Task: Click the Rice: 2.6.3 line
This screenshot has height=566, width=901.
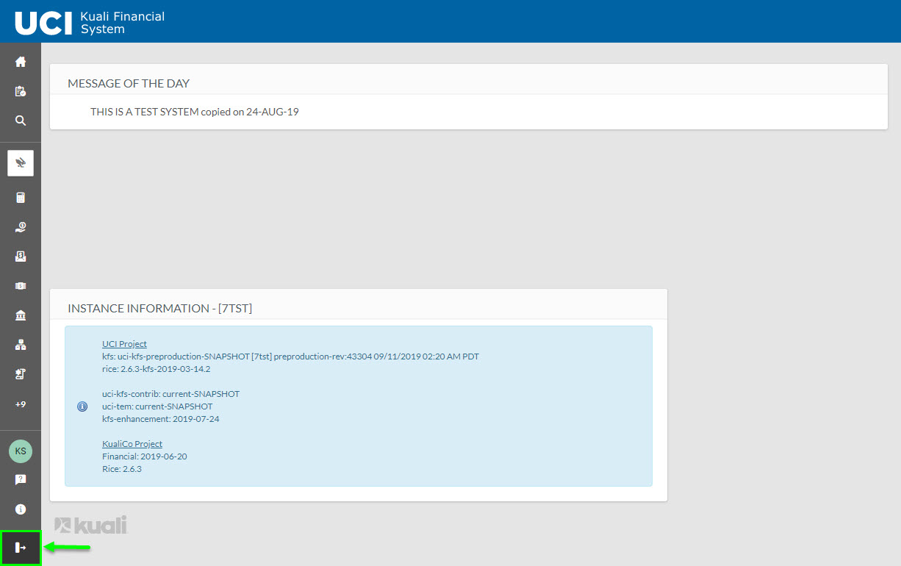Action: coord(122,469)
